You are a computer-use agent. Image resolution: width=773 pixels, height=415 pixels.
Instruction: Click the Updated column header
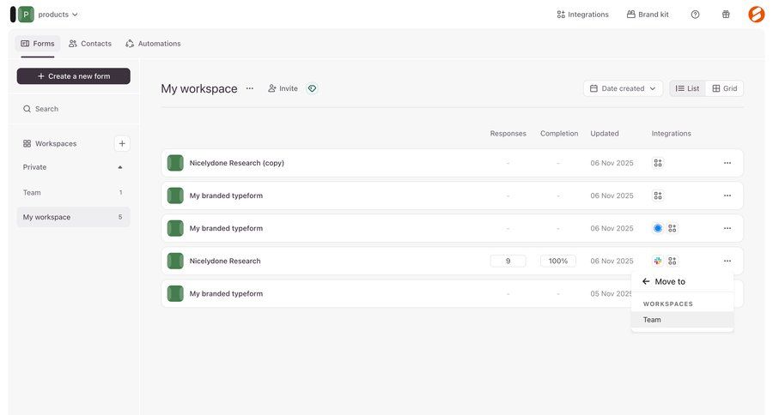[x=605, y=134]
